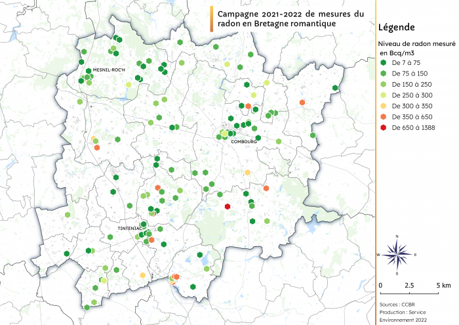Click the 'De 75 à 150' legend hexagon
Image resolution: width=459 pixels, height=325 pixels.
383,74
